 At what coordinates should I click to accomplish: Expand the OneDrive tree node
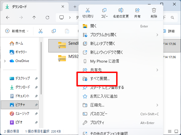point(5,61)
